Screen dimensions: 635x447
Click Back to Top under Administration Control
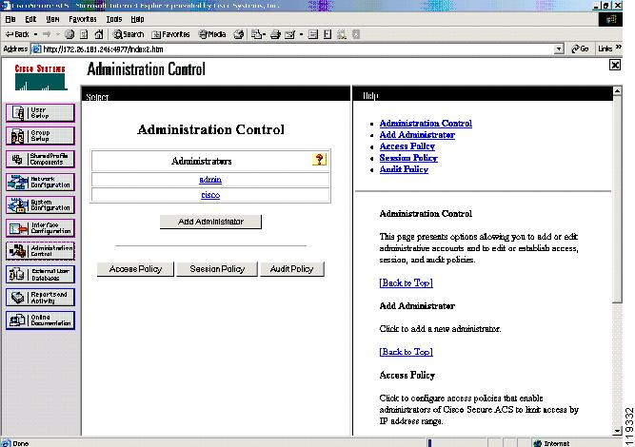click(406, 282)
